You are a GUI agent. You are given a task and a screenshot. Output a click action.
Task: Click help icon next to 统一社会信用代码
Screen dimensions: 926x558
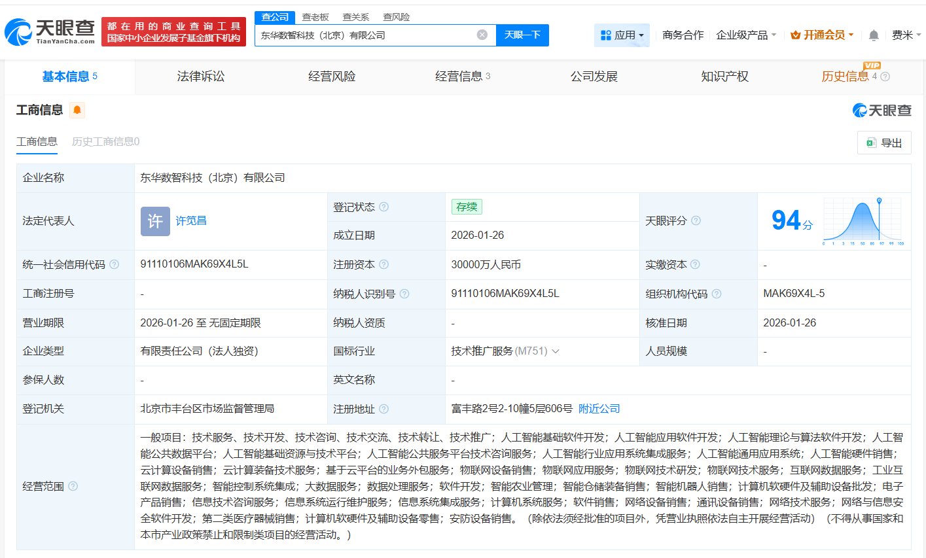(x=115, y=265)
